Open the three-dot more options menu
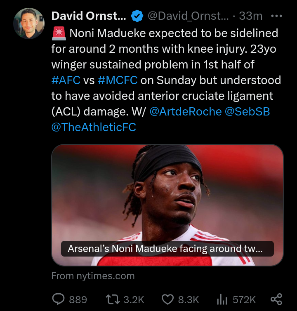Screen dimensions: 297x311 pyautogui.click(x=276, y=16)
